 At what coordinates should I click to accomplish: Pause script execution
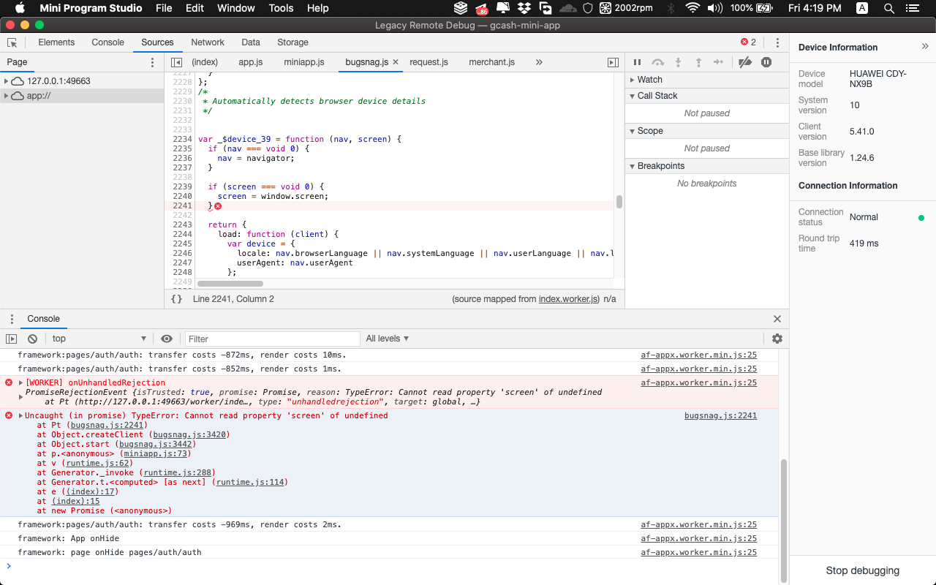[x=637, y=62]
